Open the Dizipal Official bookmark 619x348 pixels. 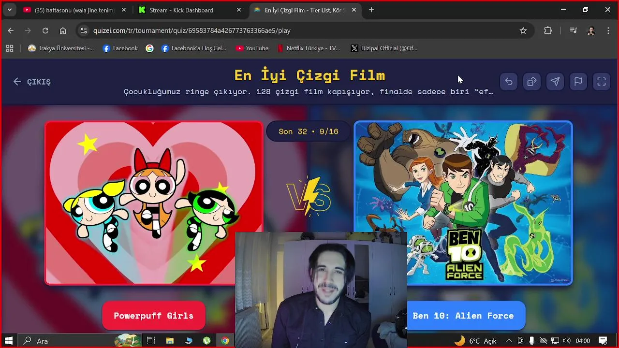coord(384,48)
